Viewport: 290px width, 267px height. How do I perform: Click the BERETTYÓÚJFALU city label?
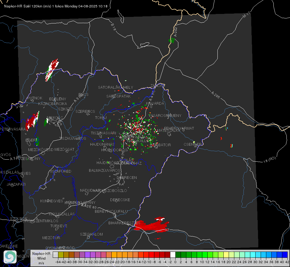[x=111, y=212]
